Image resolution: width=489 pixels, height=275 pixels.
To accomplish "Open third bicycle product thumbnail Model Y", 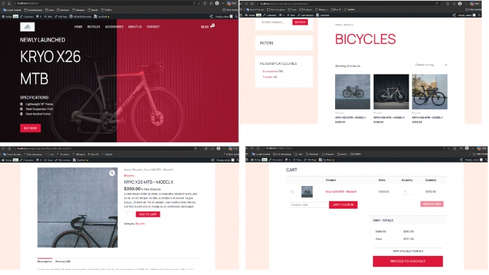I will [x=430, y=92].
